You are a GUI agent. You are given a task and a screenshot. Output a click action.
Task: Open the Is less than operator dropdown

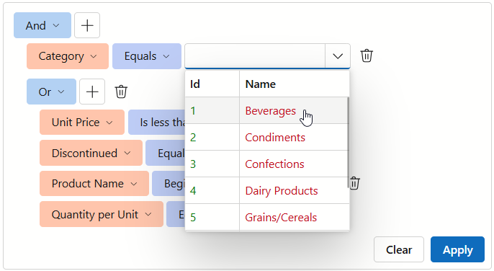[x=156, y=122]
